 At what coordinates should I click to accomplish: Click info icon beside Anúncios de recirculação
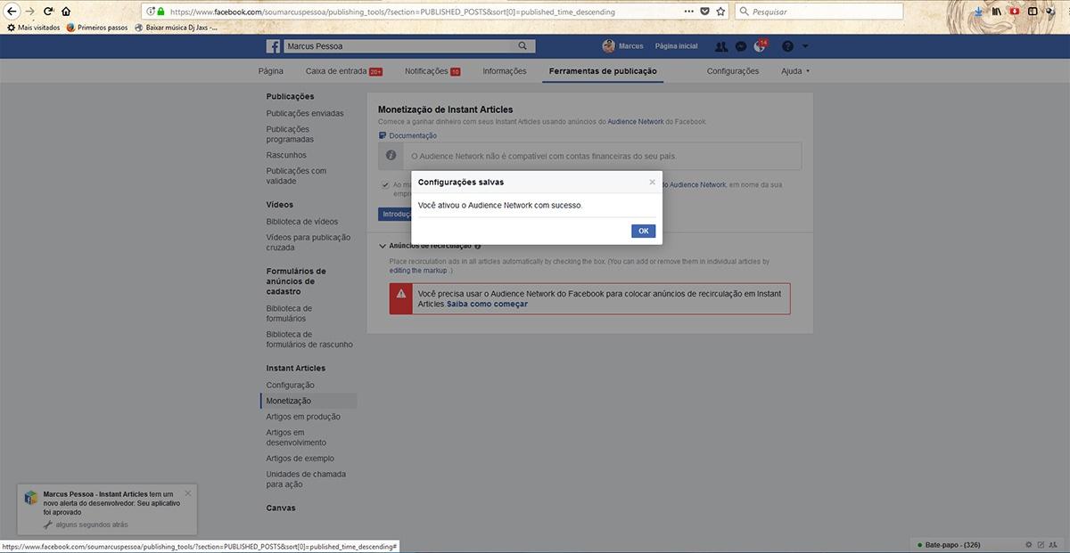click(478, 246)
